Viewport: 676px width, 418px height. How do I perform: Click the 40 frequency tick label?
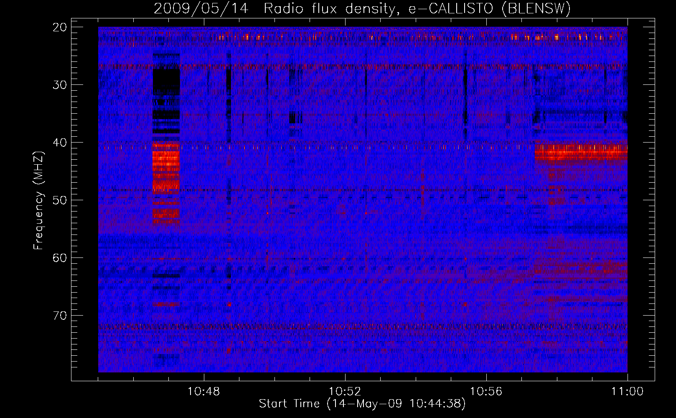(60, 143)
